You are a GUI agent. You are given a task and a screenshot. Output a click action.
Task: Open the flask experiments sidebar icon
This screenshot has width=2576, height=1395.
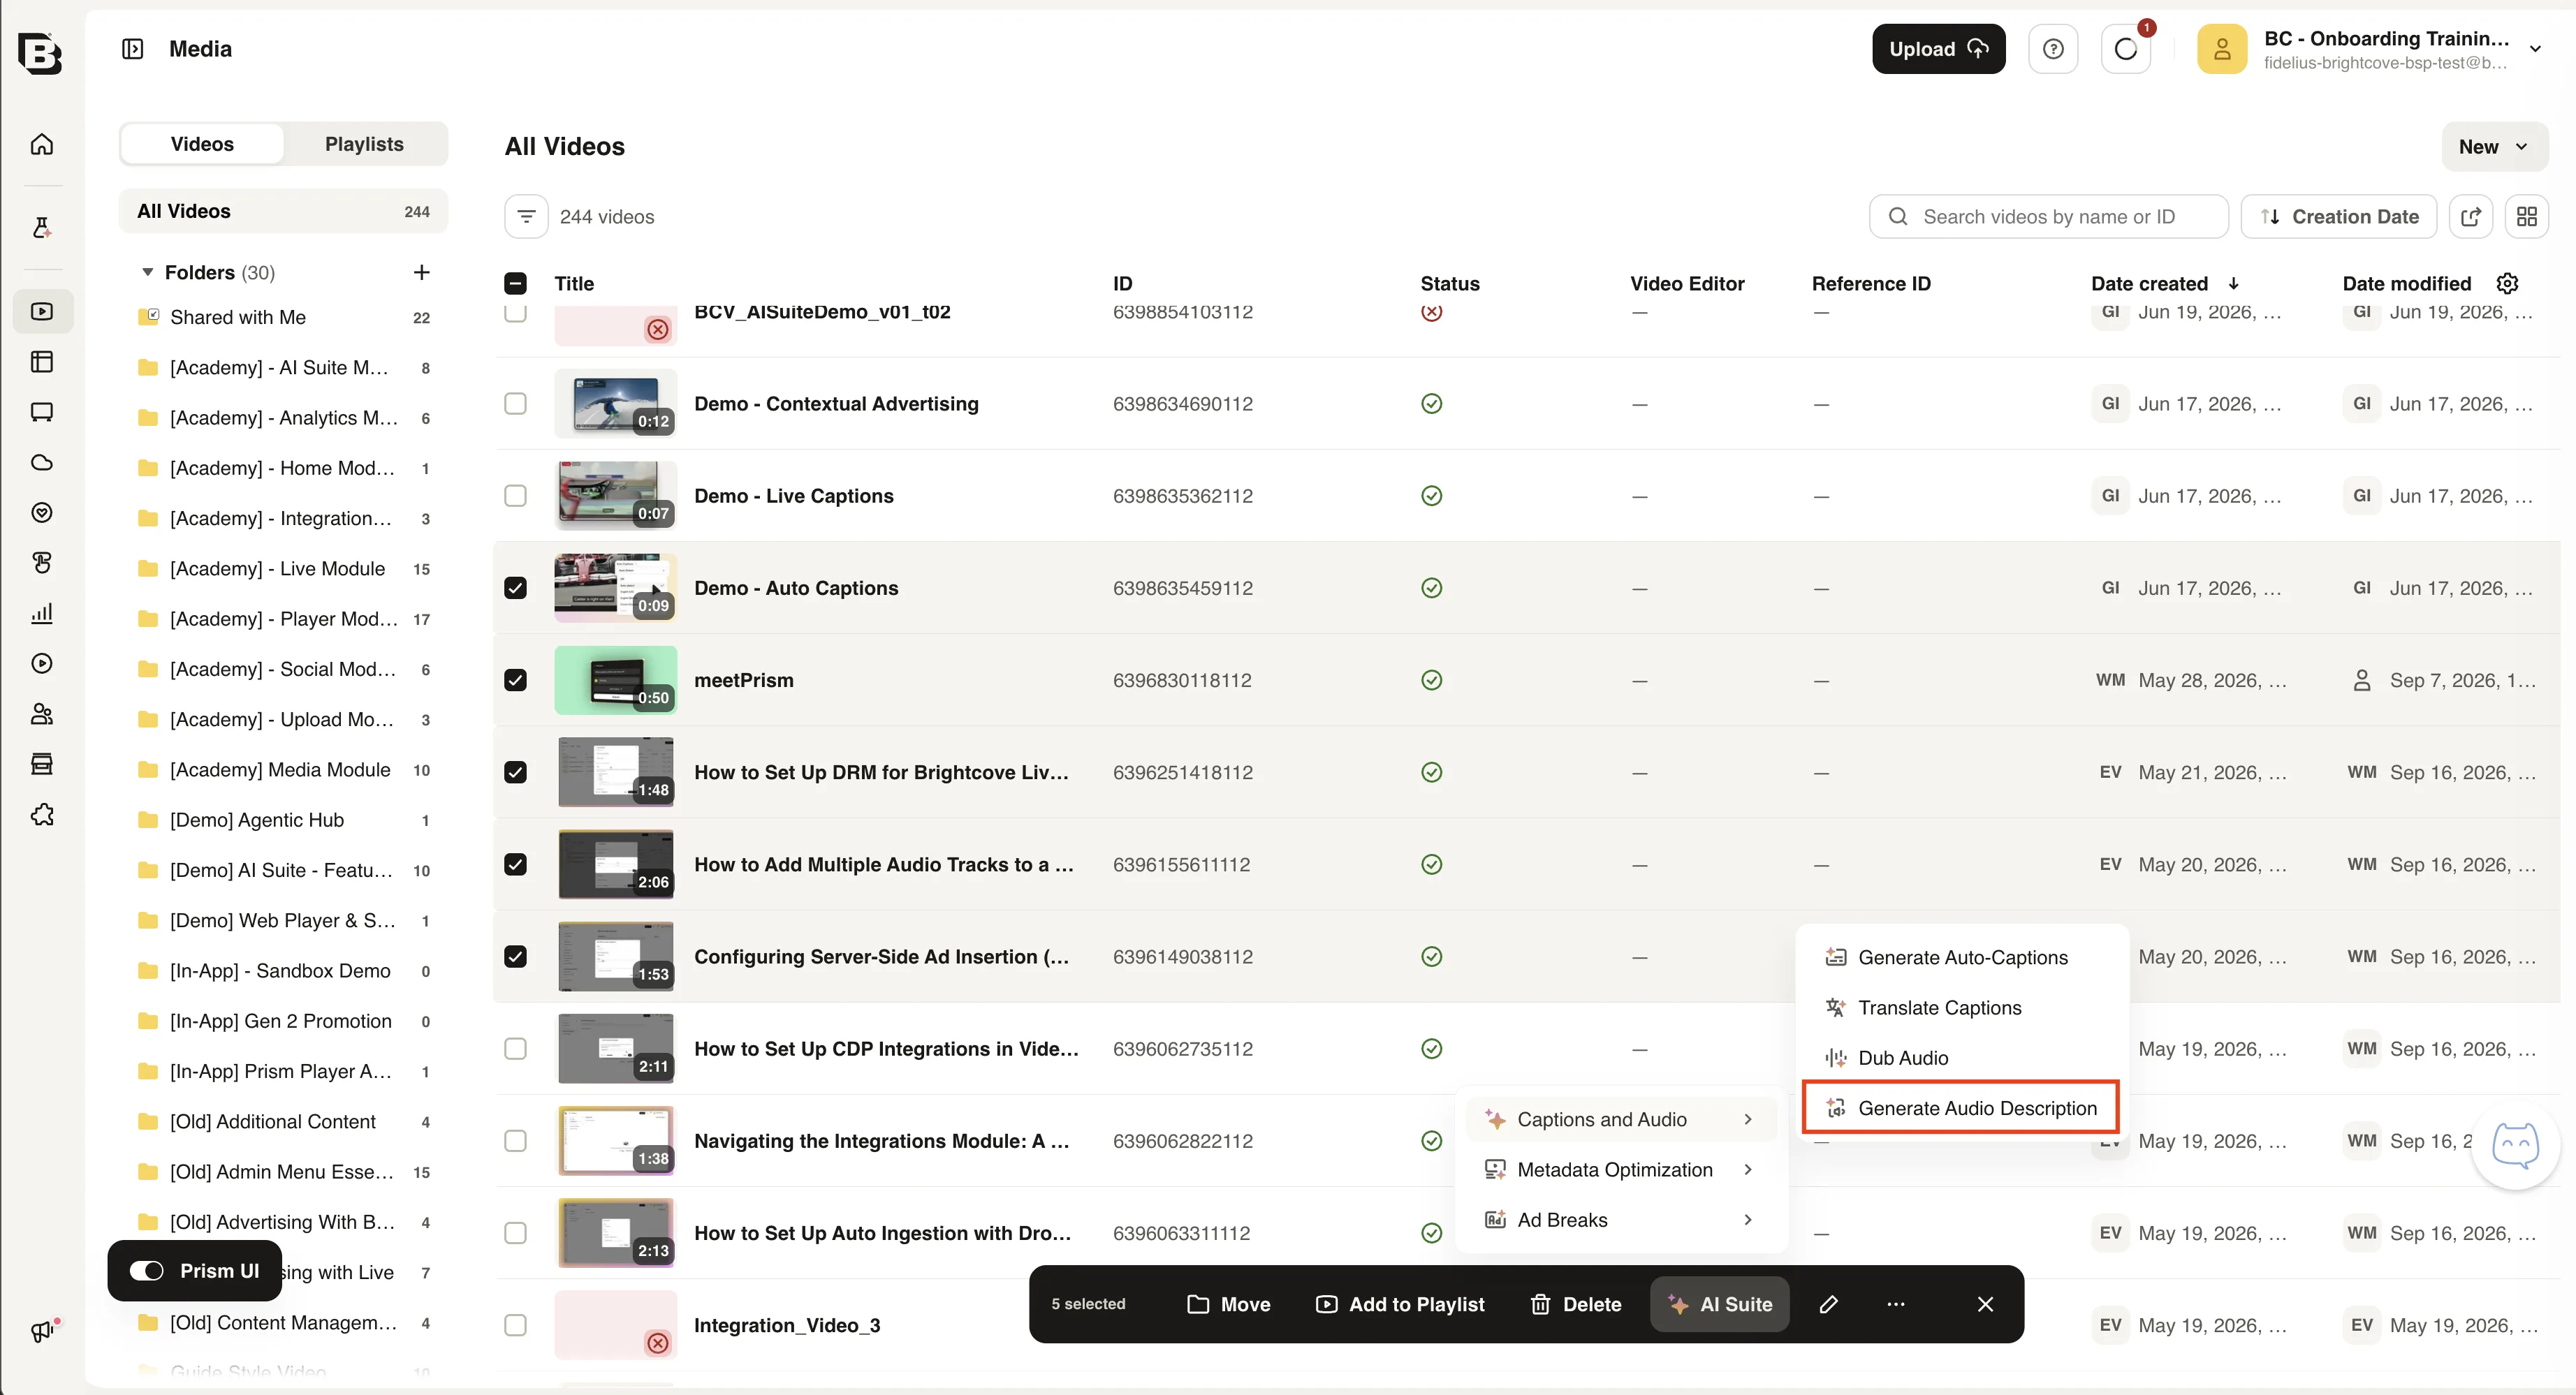tap(42, 228)
